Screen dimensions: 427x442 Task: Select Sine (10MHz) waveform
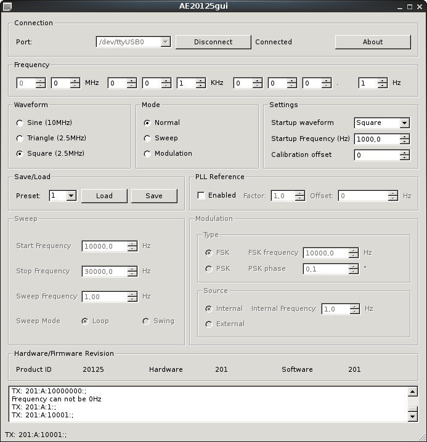pyautogui.click(x=20, y=123)
